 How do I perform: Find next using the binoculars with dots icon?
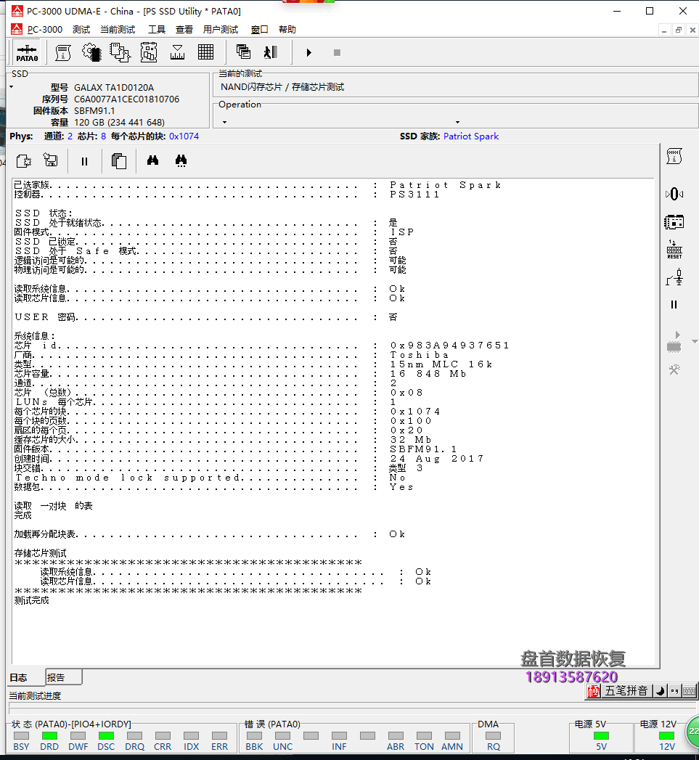(x=181, y=161)
